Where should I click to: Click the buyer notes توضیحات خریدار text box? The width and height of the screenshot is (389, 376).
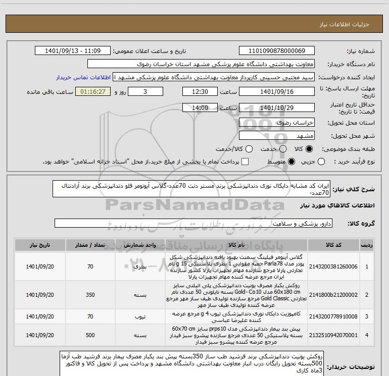tap(191, 363)
